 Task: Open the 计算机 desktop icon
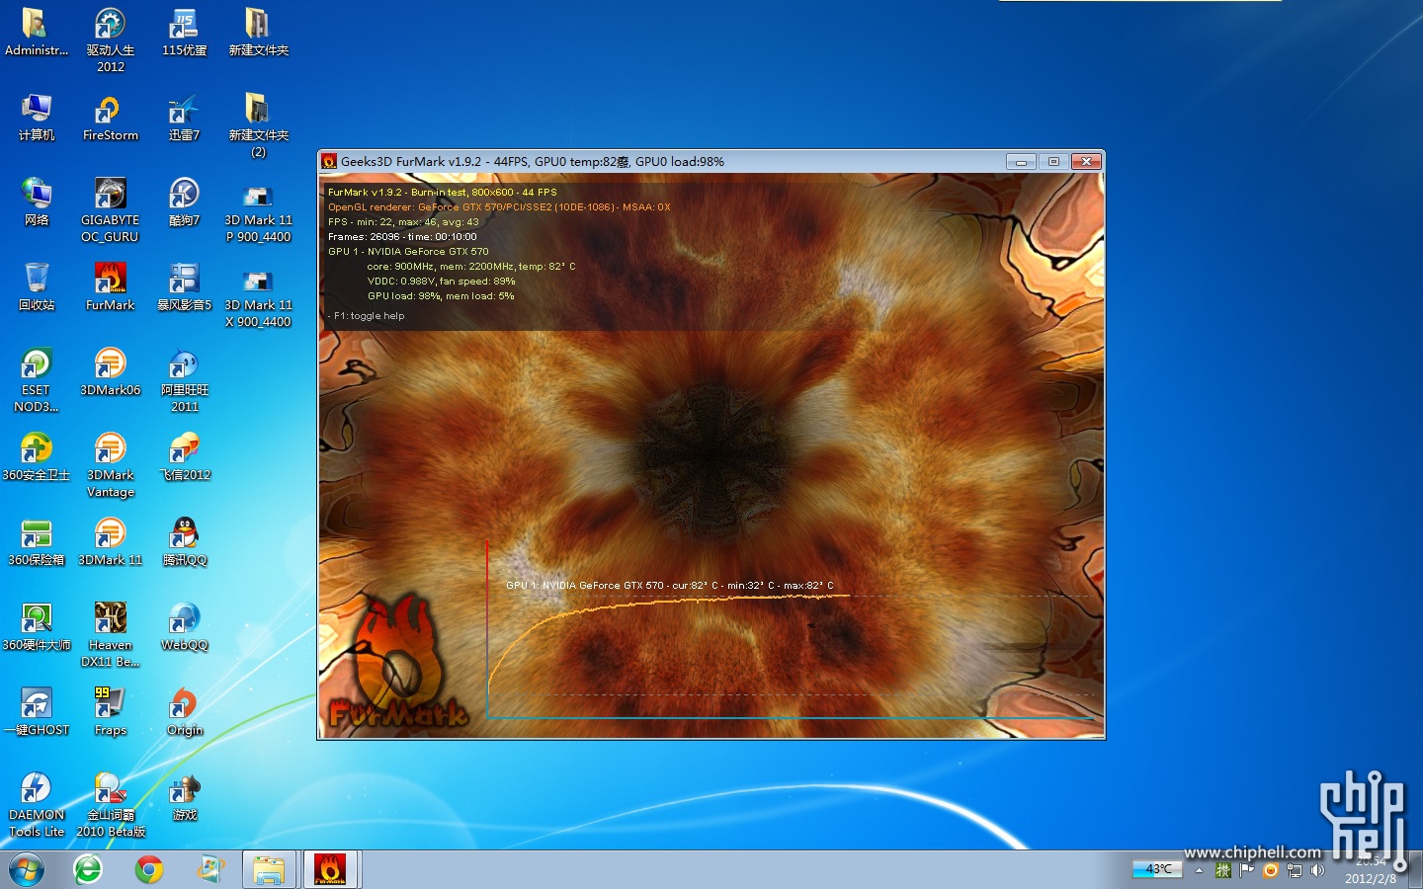pyautogui.click(x=36, y=118)
